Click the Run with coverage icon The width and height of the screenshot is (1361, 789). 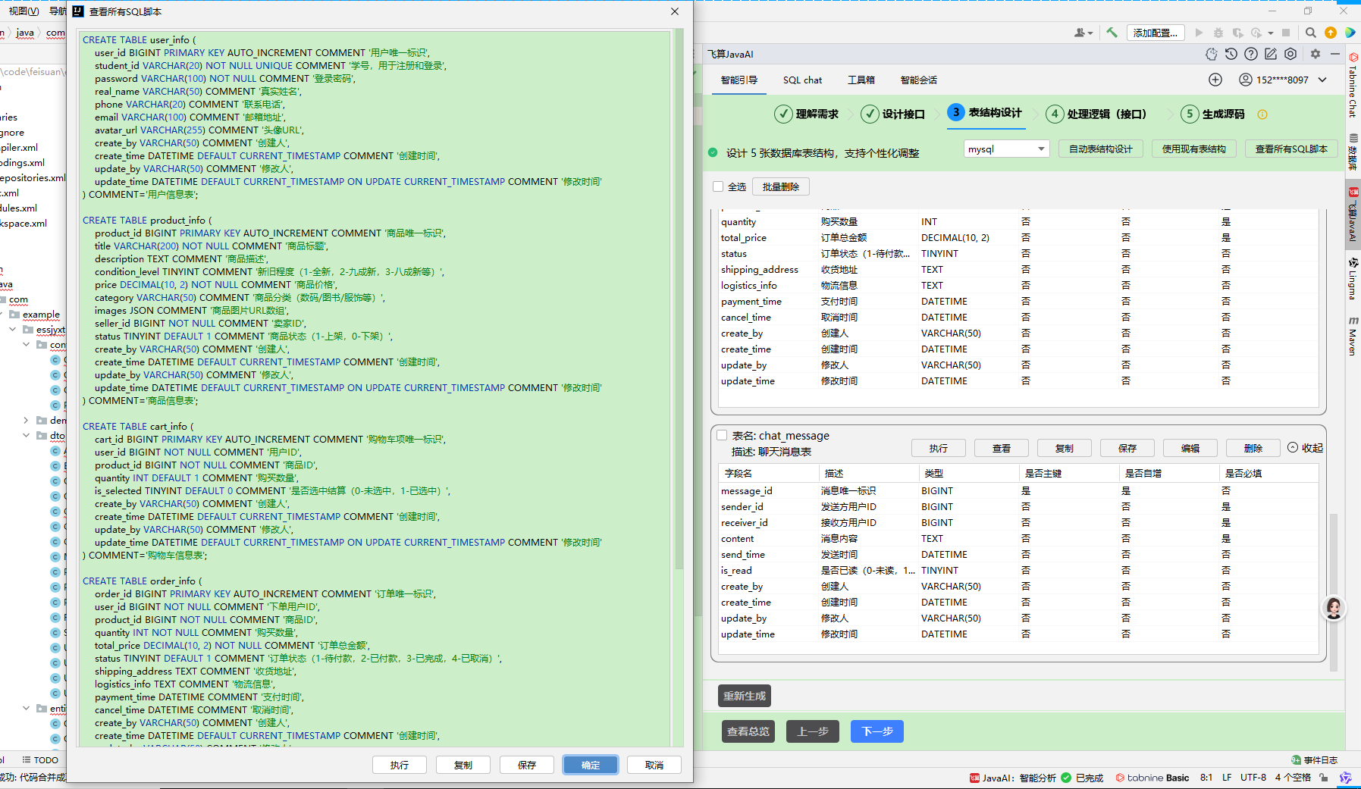pos(1237,33)
